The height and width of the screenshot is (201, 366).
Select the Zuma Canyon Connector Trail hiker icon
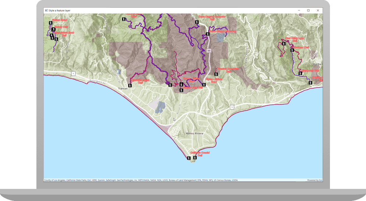tap(197, 23)
